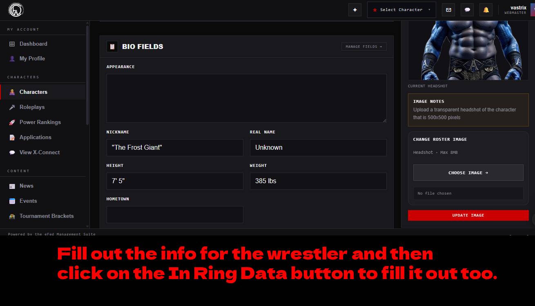The height and width of the screenshot is (306, 535).
Task: Open the notifications bell icon
Action: pyautogui.click(x=486, y=10)
